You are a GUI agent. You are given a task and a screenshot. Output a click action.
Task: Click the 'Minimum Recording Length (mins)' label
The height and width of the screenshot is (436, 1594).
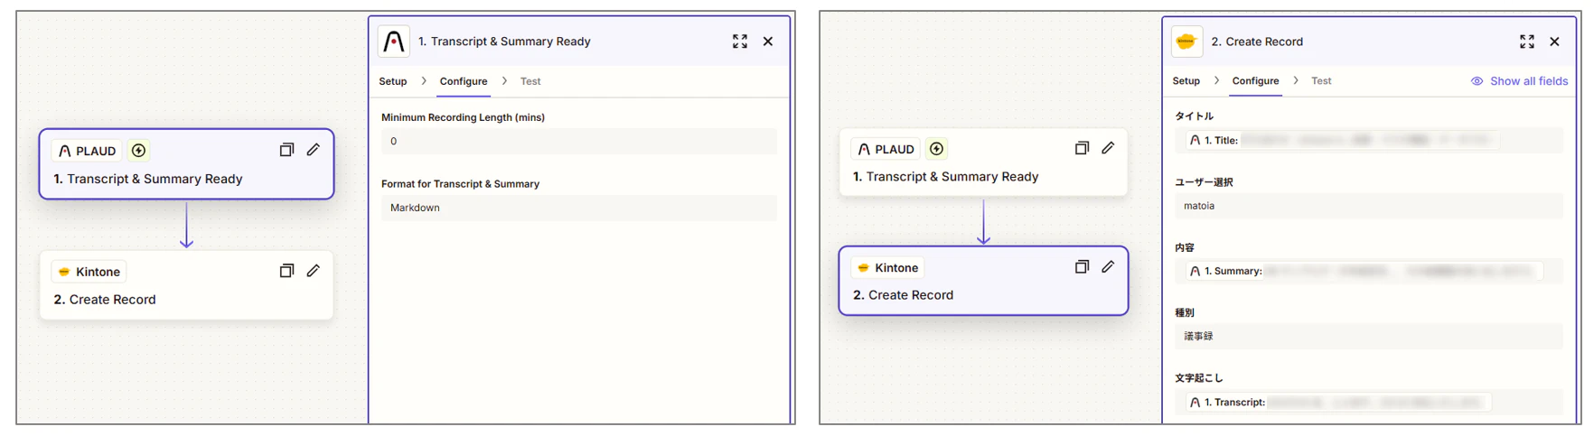[463, 117]
